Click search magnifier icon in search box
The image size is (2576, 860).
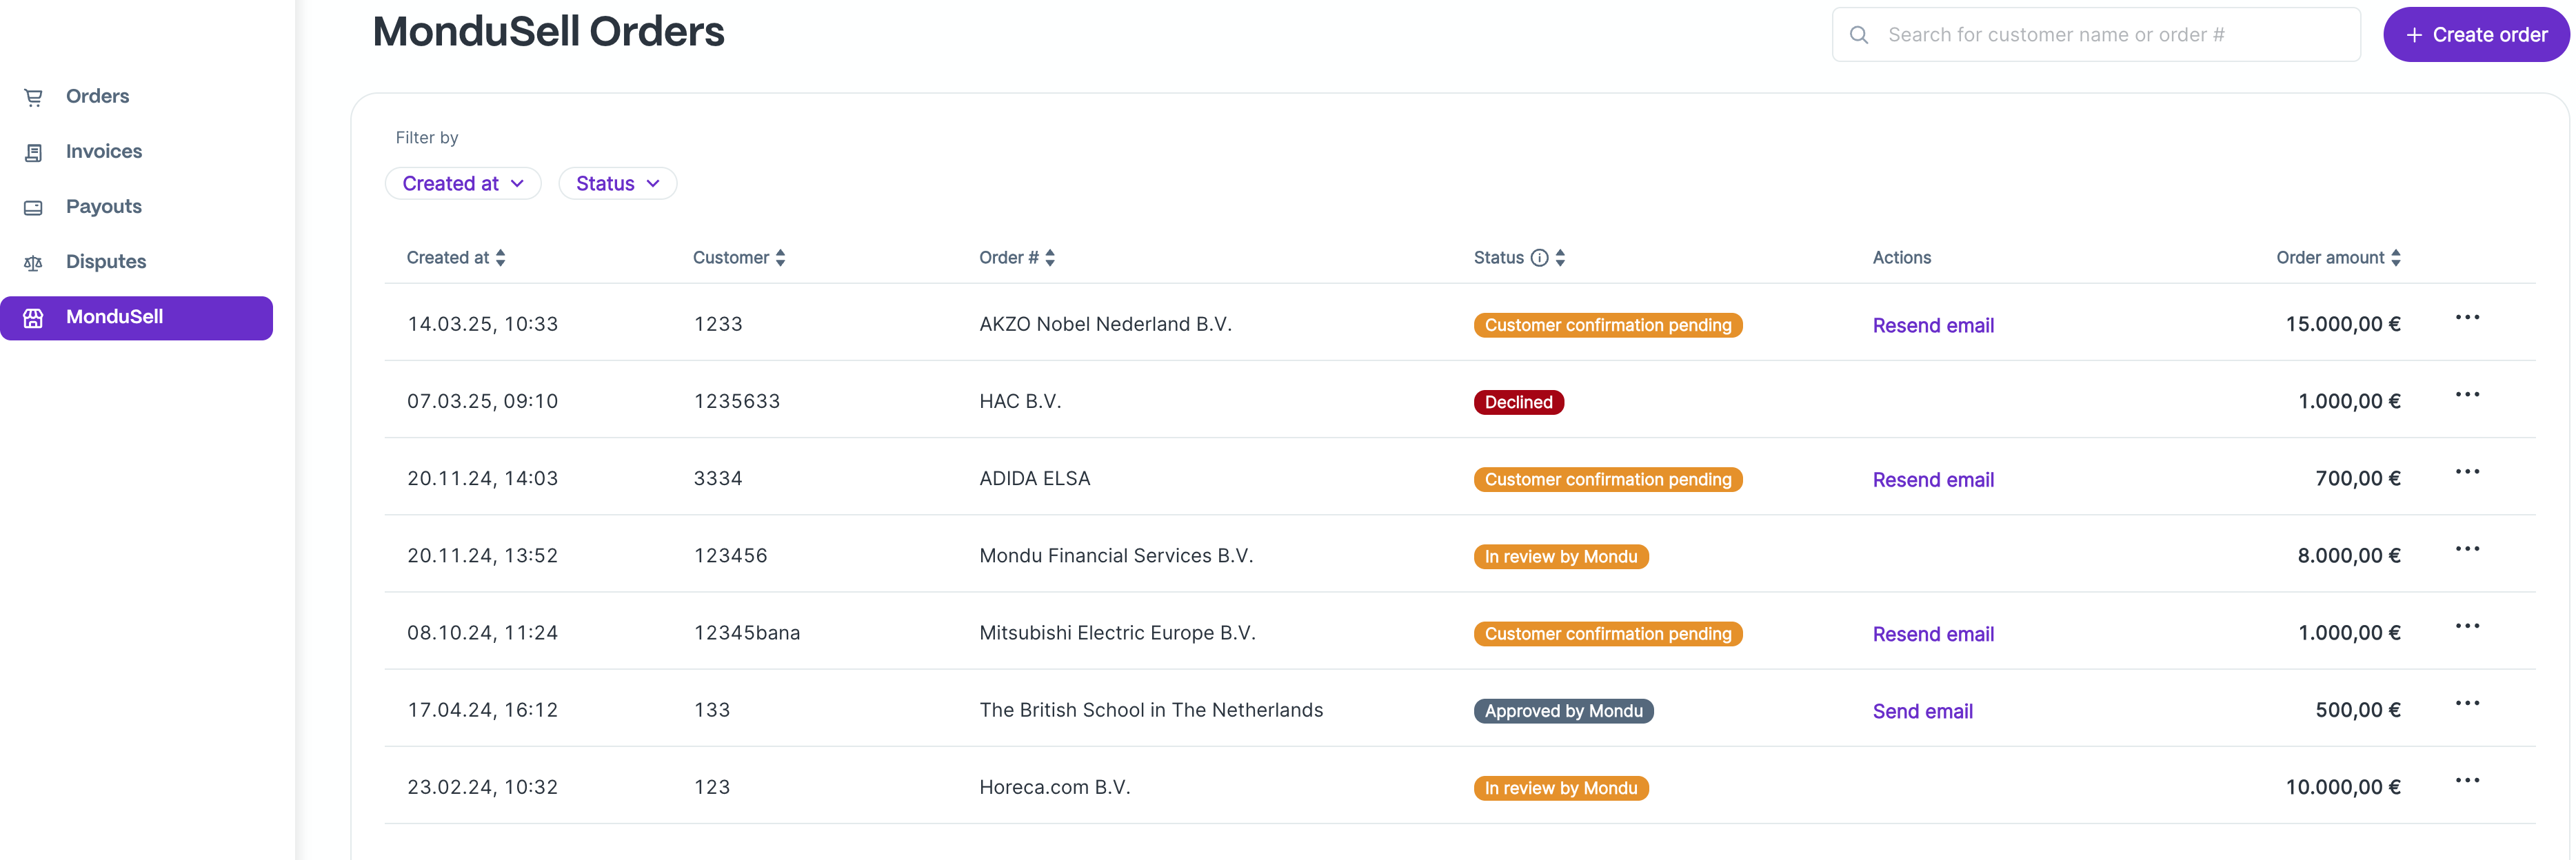pos(1858,35)
